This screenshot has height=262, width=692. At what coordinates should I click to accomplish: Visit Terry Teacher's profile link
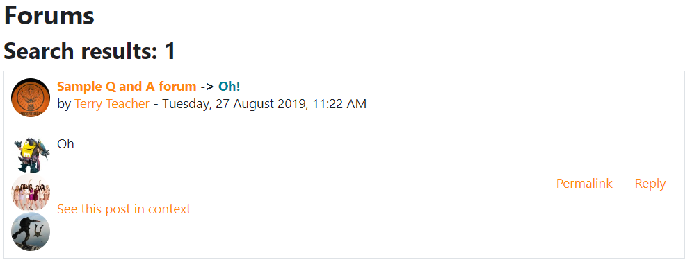click(112, 104)
